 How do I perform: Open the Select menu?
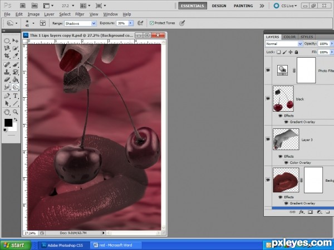65,14
